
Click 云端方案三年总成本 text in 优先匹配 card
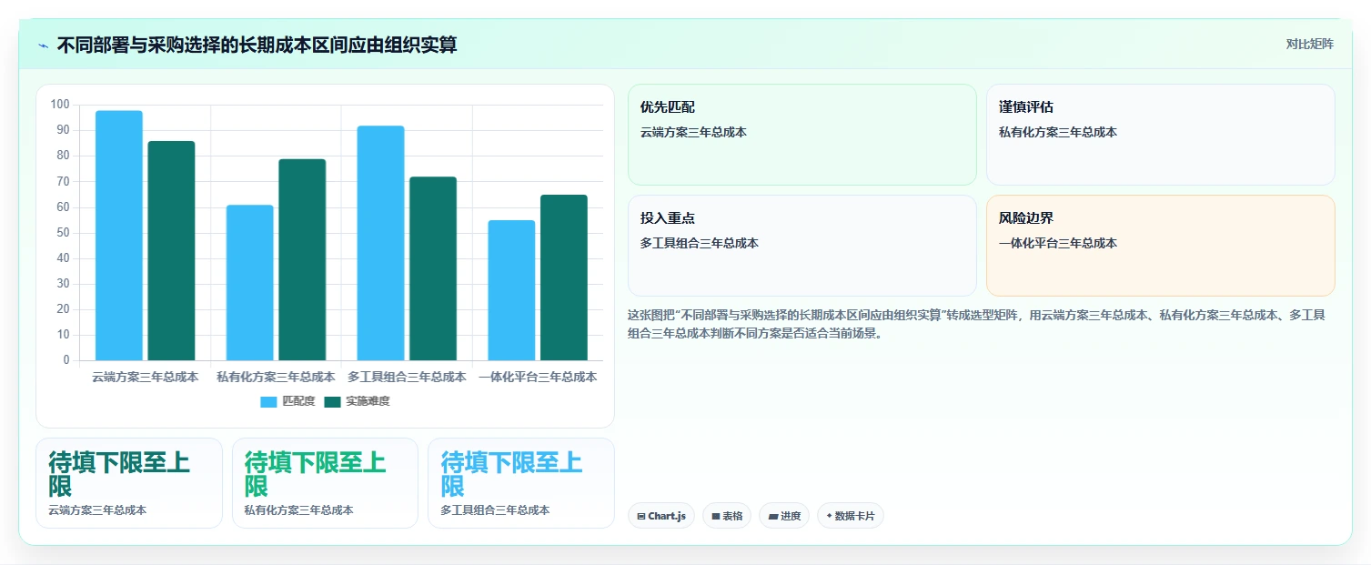[693, 132]
